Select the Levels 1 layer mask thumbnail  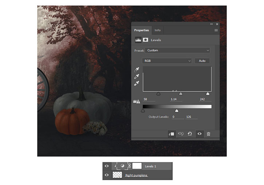pyautogui.click(x=137, y=166)
